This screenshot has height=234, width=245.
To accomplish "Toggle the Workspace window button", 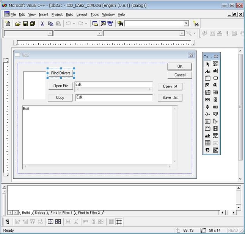I will (x=95, y=23).
